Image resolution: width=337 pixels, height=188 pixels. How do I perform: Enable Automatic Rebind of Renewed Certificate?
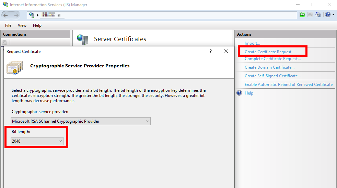pos(289,85)
